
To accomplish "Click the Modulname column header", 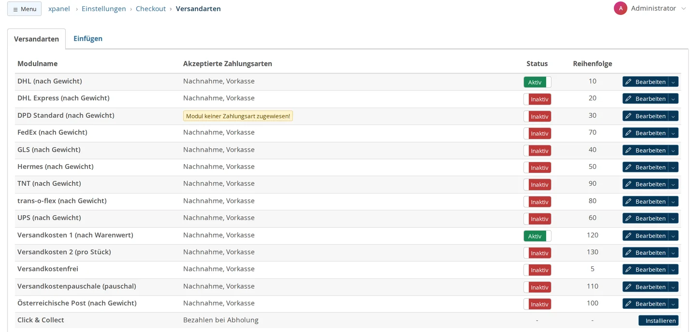I will 37,64.
